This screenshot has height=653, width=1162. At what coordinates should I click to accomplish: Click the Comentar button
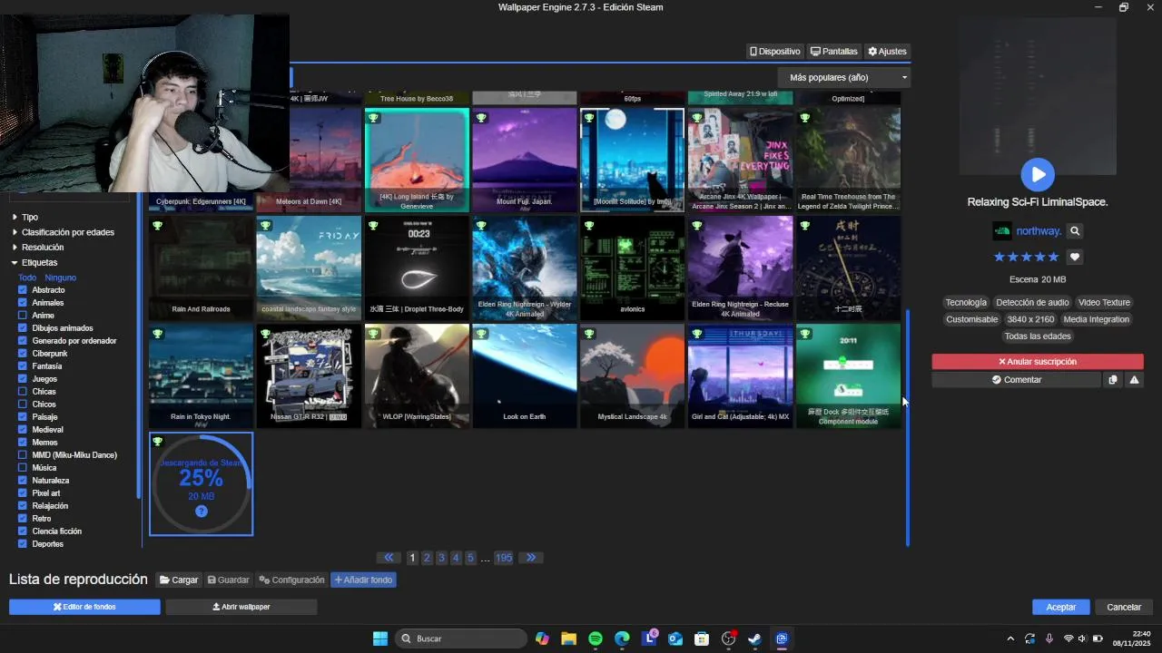pos(1016,380)
